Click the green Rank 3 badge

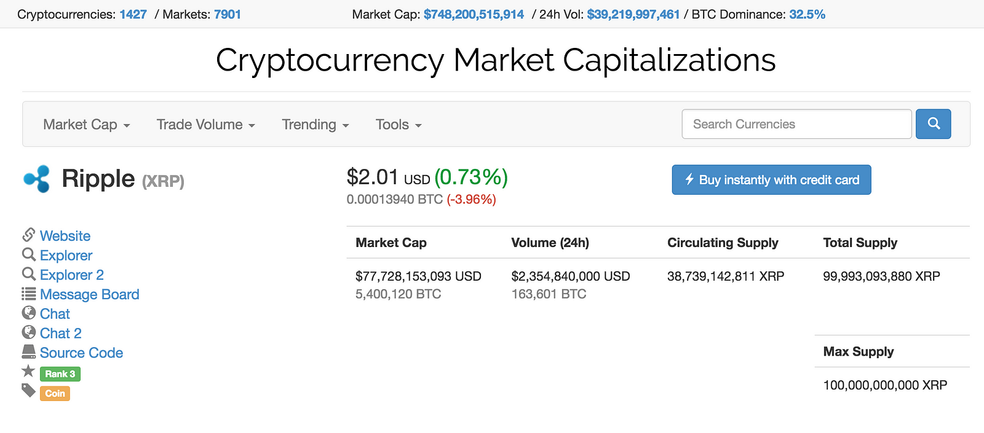60,374
